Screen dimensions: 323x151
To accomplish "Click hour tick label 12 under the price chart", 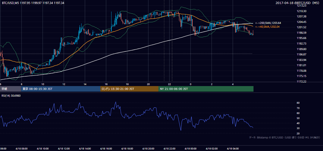I will tap(64, 84).
